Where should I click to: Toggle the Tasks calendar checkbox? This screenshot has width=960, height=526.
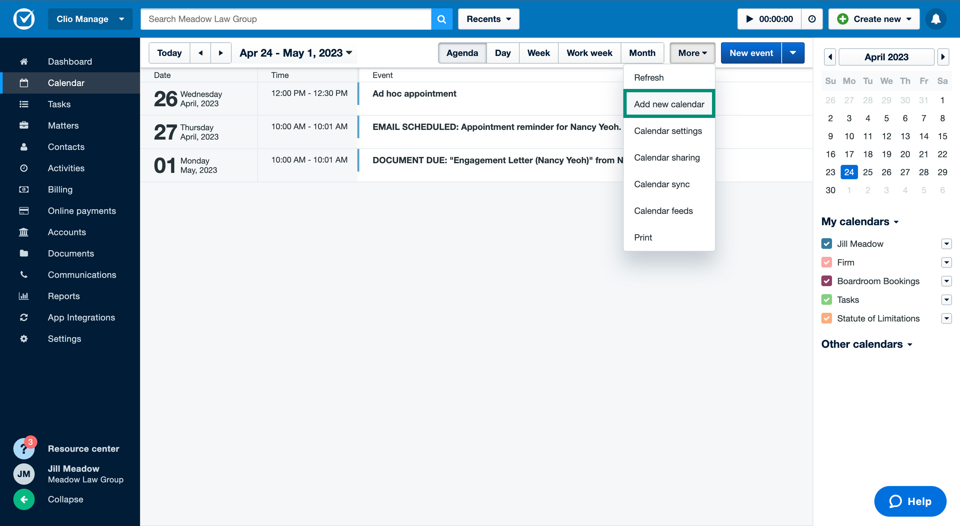826,299
